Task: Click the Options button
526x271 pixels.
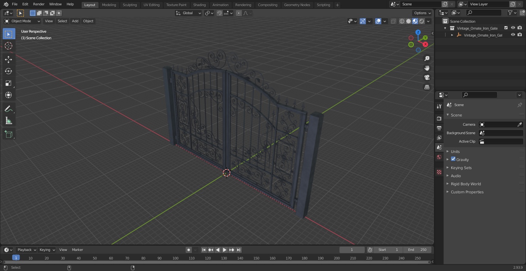Action: 422,13
